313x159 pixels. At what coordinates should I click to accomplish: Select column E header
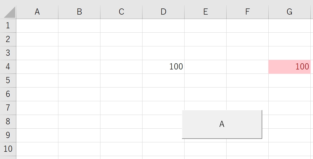tap(206, 12)
